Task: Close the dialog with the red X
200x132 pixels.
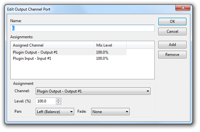Action: (183, 8)
